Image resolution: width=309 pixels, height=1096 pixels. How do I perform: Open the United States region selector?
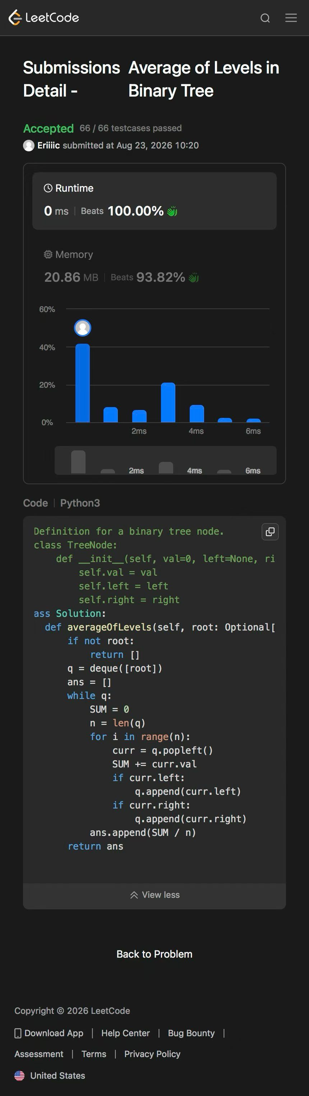(50, 1075)
